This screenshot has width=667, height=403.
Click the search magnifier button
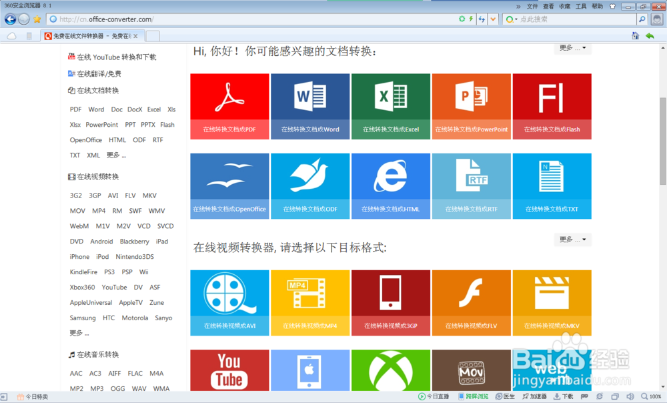(642, 19)
